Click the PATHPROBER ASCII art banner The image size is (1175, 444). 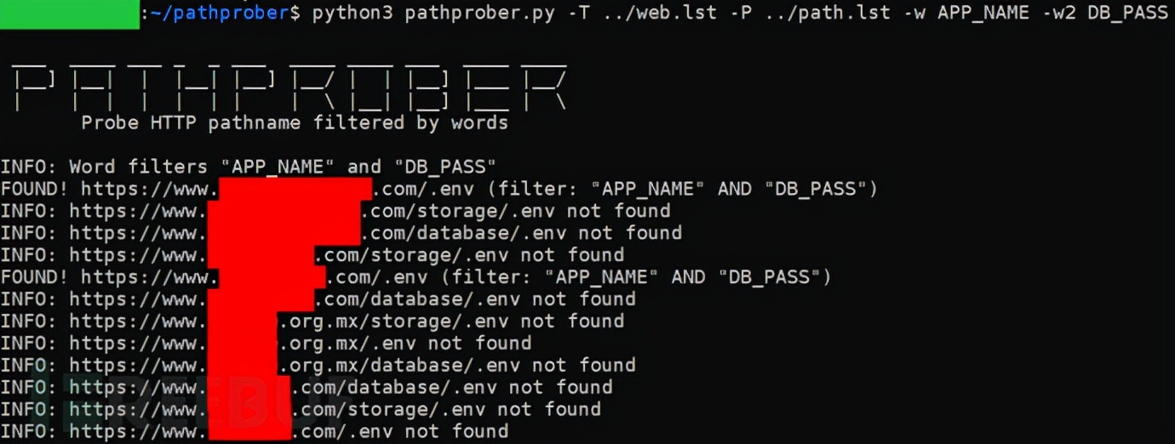point(289,88)
